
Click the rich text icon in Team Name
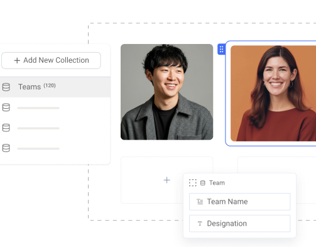tap(200, 202)
